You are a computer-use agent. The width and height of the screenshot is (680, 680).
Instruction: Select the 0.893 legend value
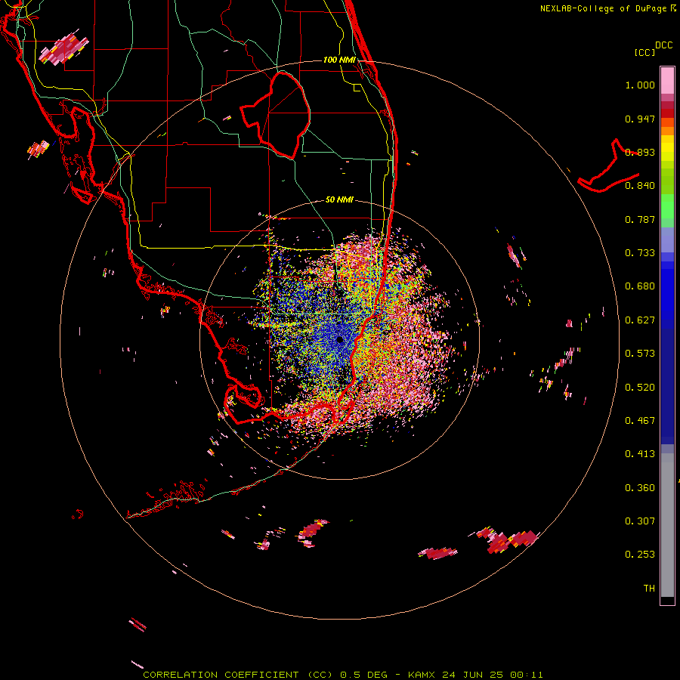(640, 152)
